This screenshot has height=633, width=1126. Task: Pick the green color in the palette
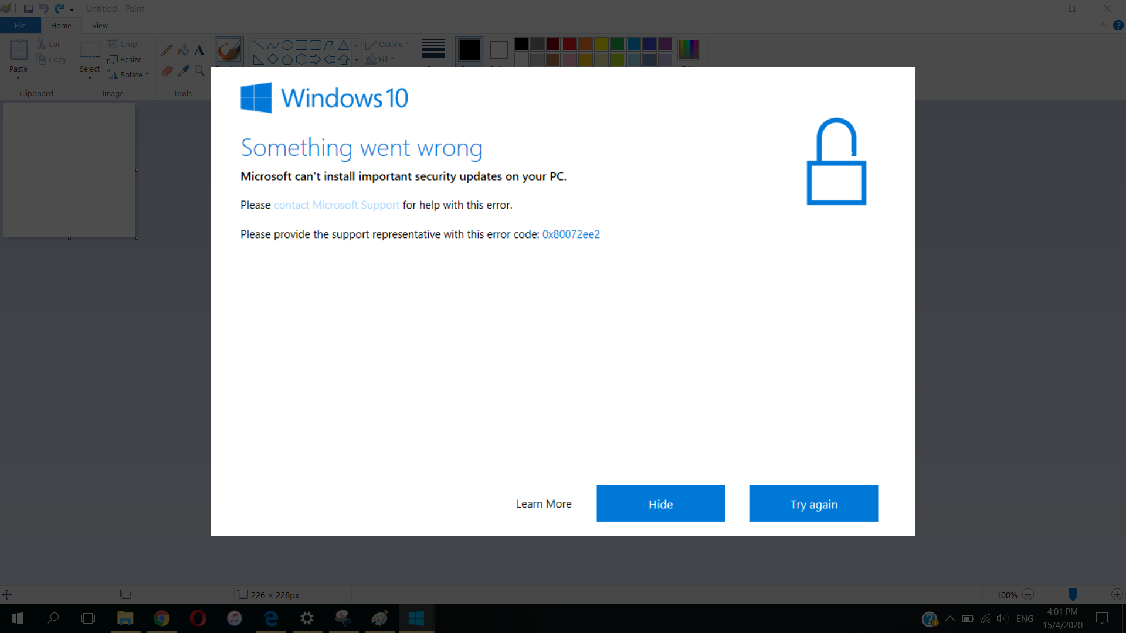[617, 44]
